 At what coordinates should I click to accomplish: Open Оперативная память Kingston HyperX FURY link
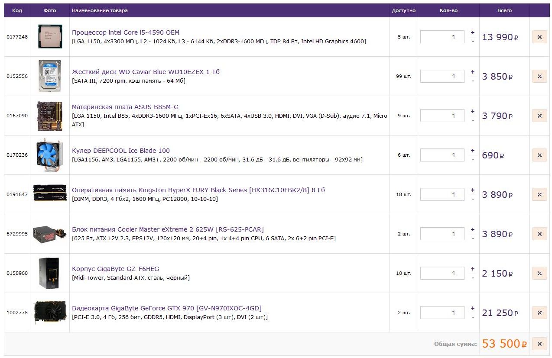pos(198,190)
